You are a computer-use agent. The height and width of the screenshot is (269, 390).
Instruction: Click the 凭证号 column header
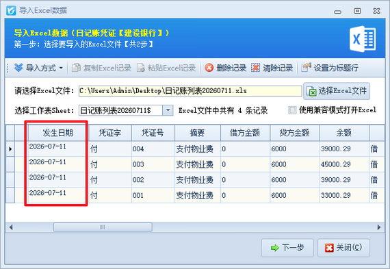point(153,133)
